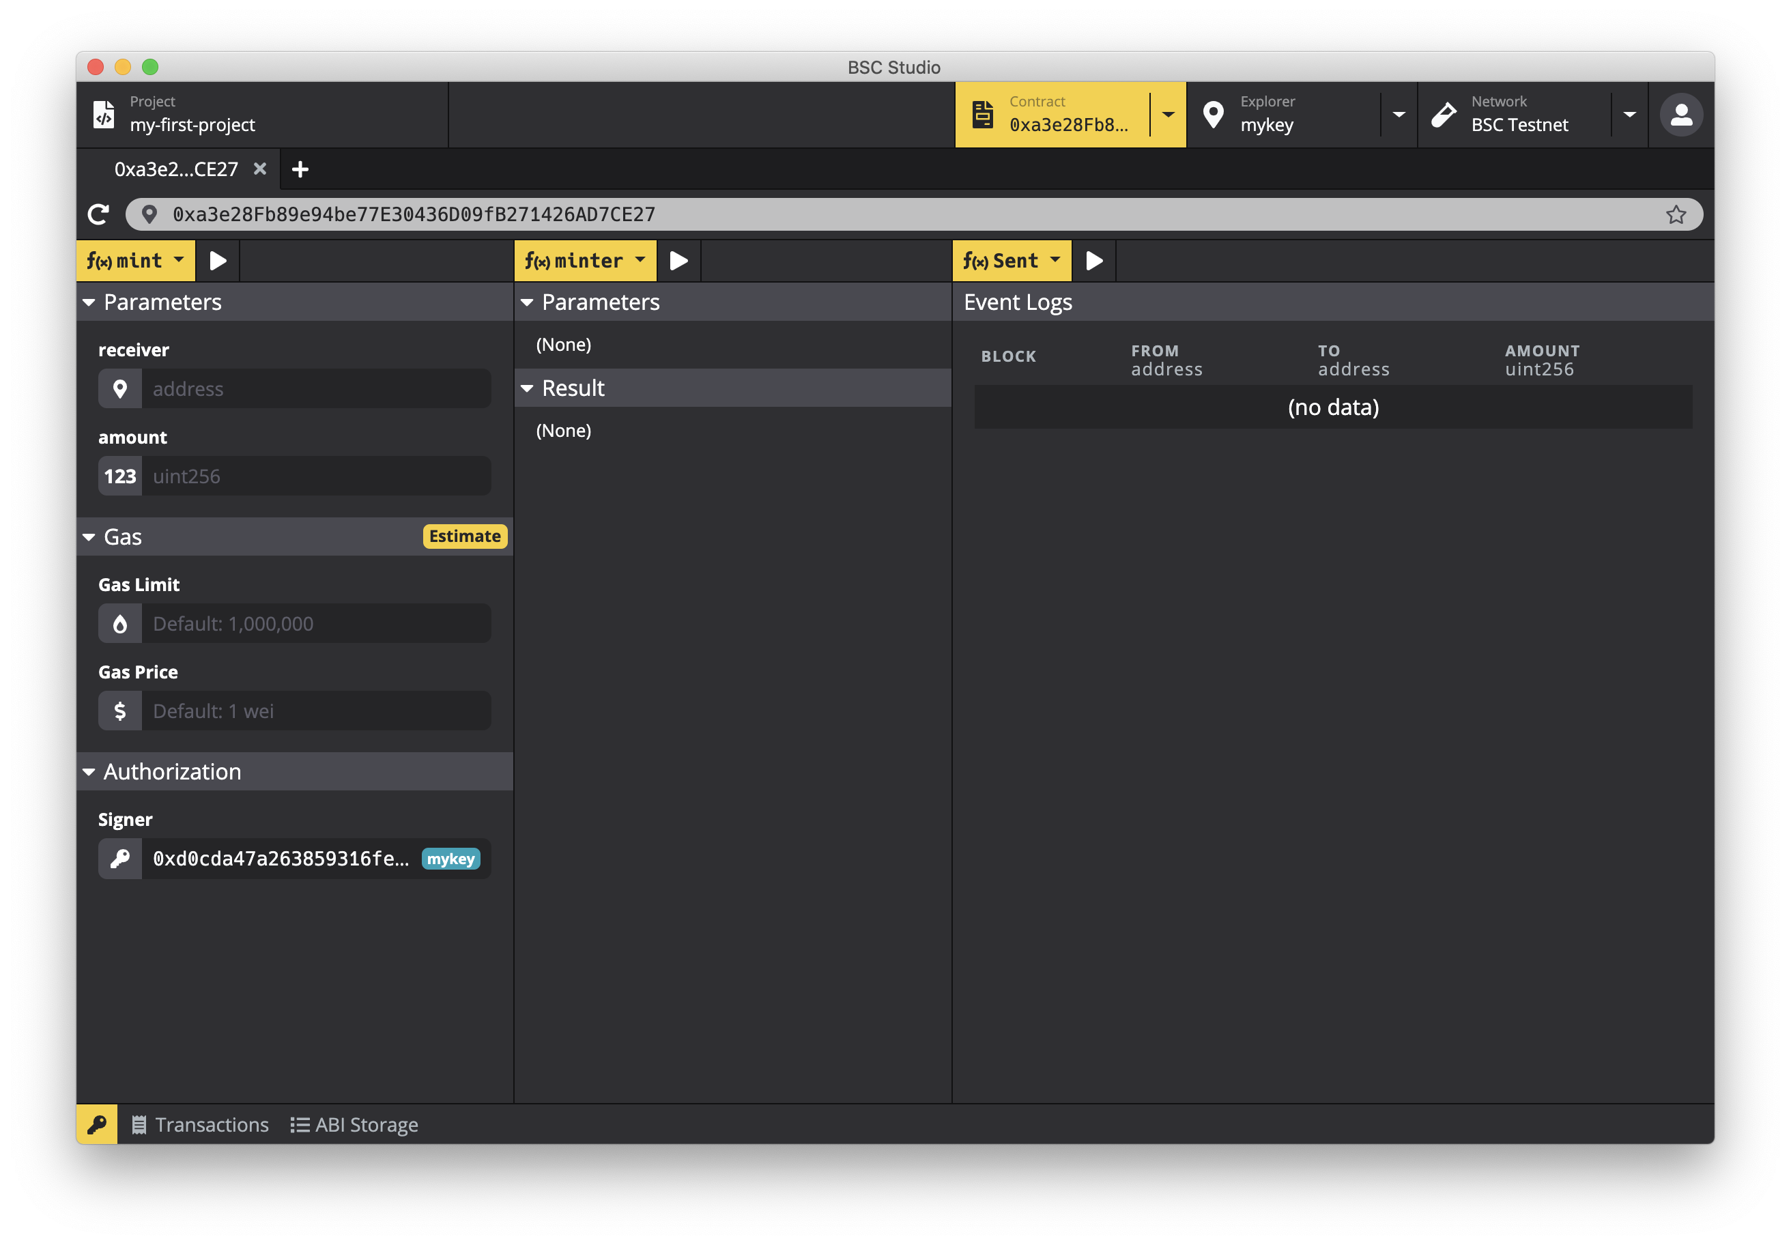Collapse the Authorization section
Image resolution: width=1791 pixels, height=1245 pixels.
171,771
